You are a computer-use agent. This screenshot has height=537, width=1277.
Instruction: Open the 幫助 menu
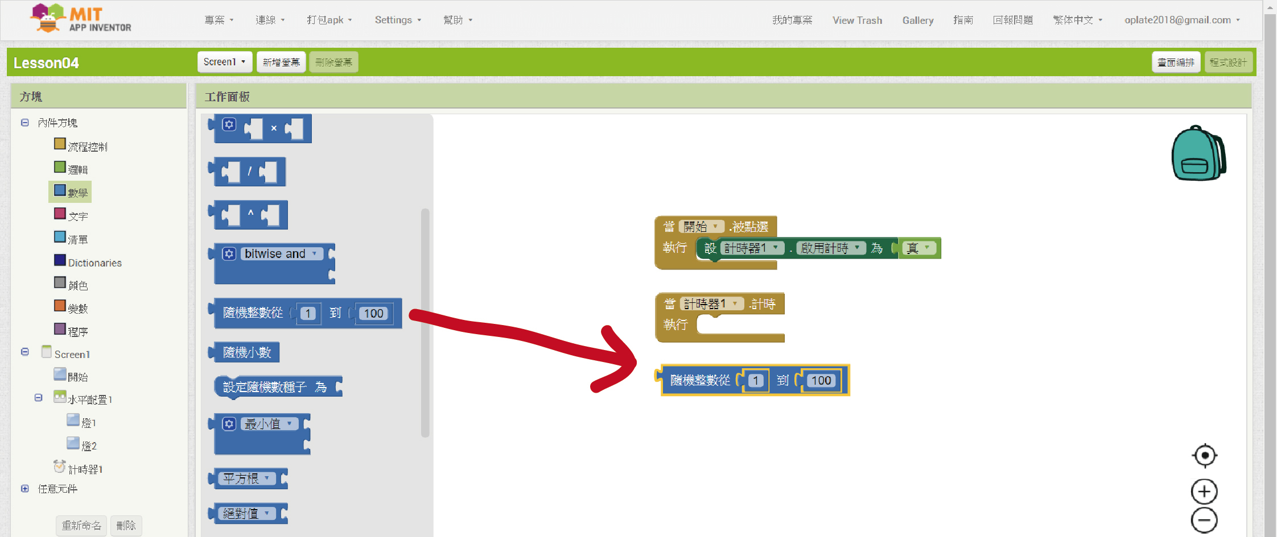(x=458, y=20)
